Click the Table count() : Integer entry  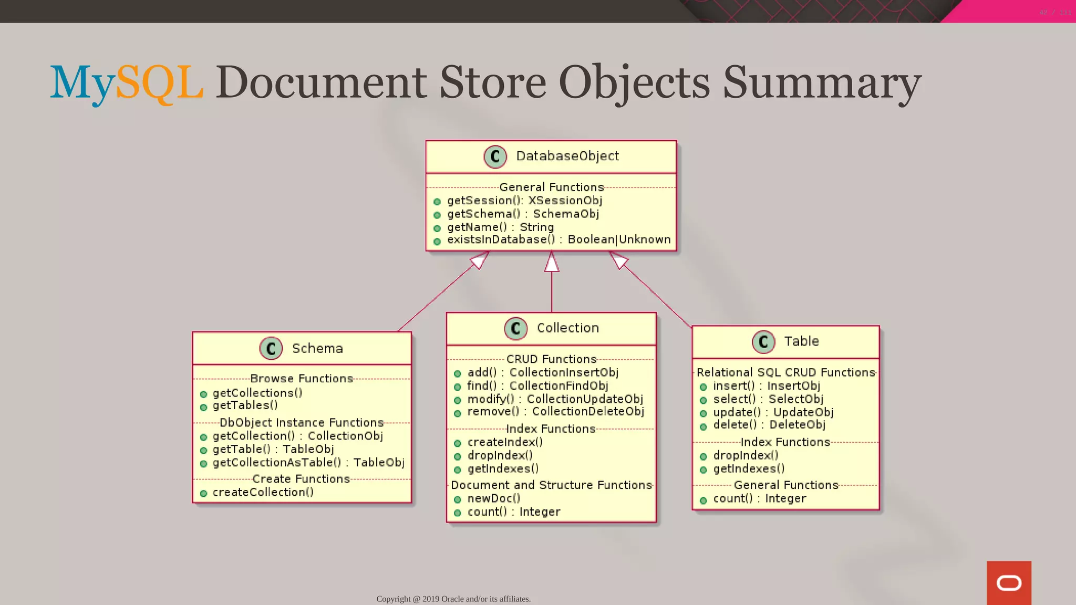pos(759,499)
